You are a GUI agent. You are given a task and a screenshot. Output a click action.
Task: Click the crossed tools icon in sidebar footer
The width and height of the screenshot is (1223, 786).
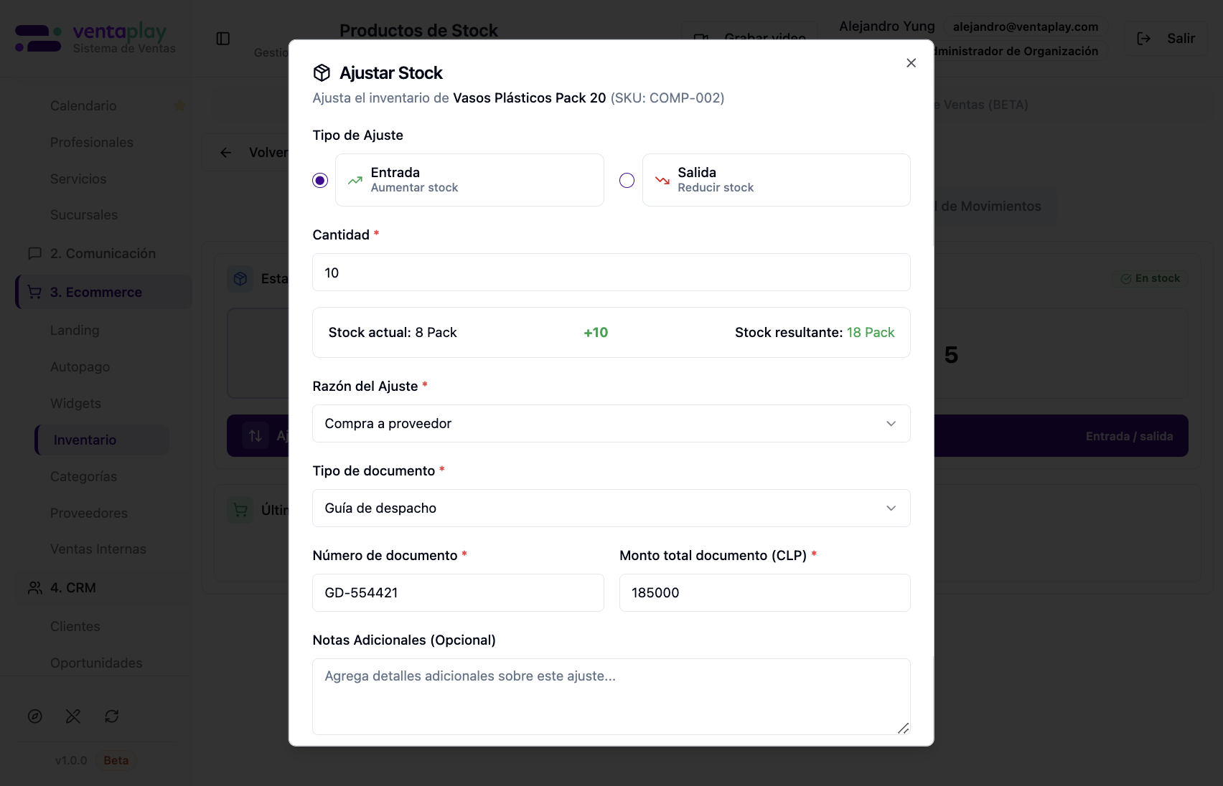[73, 716]
